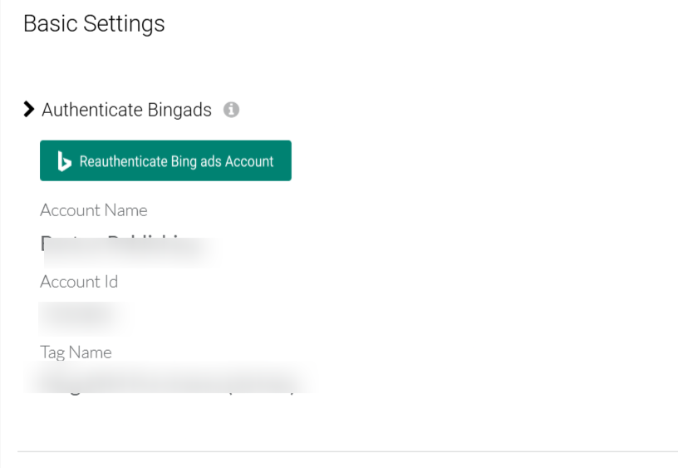Click the word 'Account' at button's end
This screenshot has width=678, height=468.
(249, 161)
